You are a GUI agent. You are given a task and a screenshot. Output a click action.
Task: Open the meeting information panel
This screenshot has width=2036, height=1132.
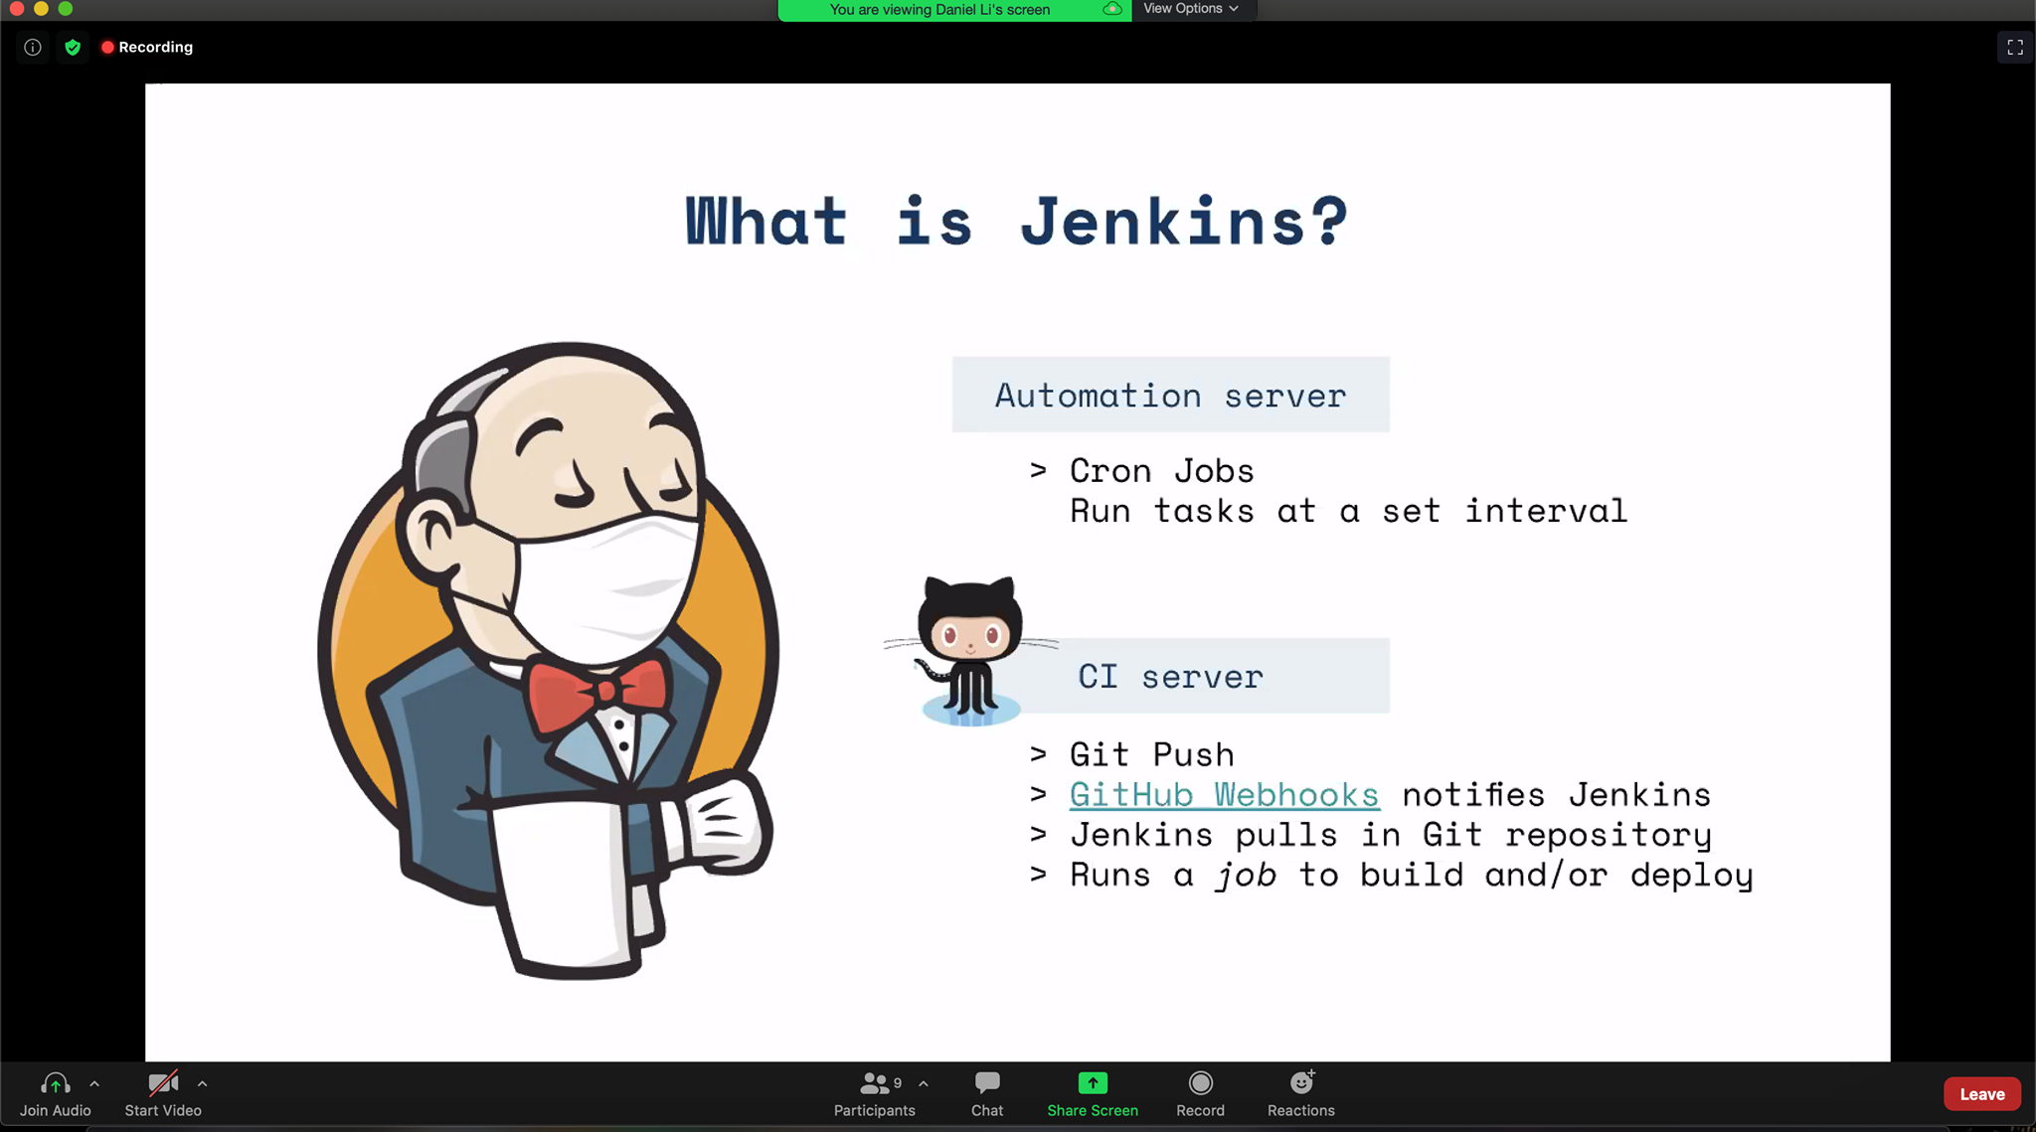click(x=33, y=47)
